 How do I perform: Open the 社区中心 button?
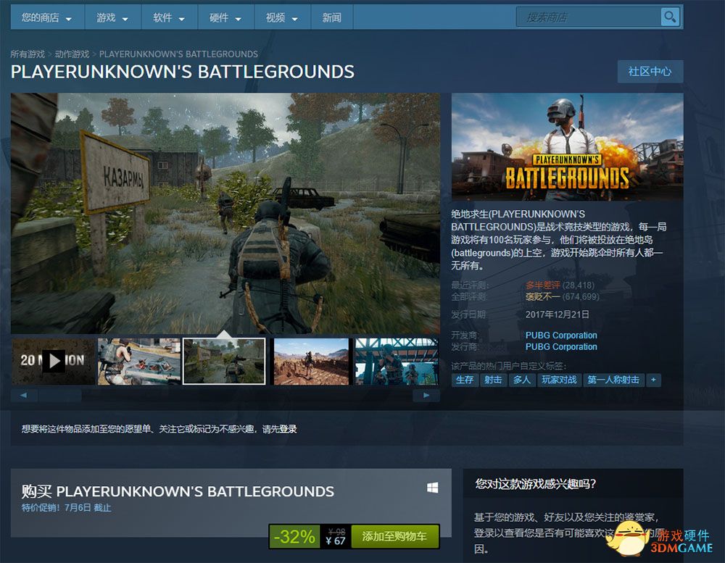pyautogui.click(x=650, y=72)
